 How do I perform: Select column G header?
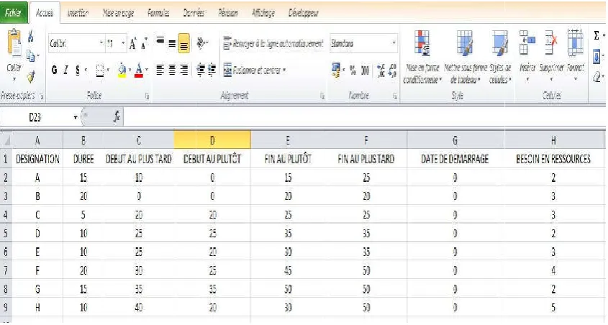click(455, 140)
